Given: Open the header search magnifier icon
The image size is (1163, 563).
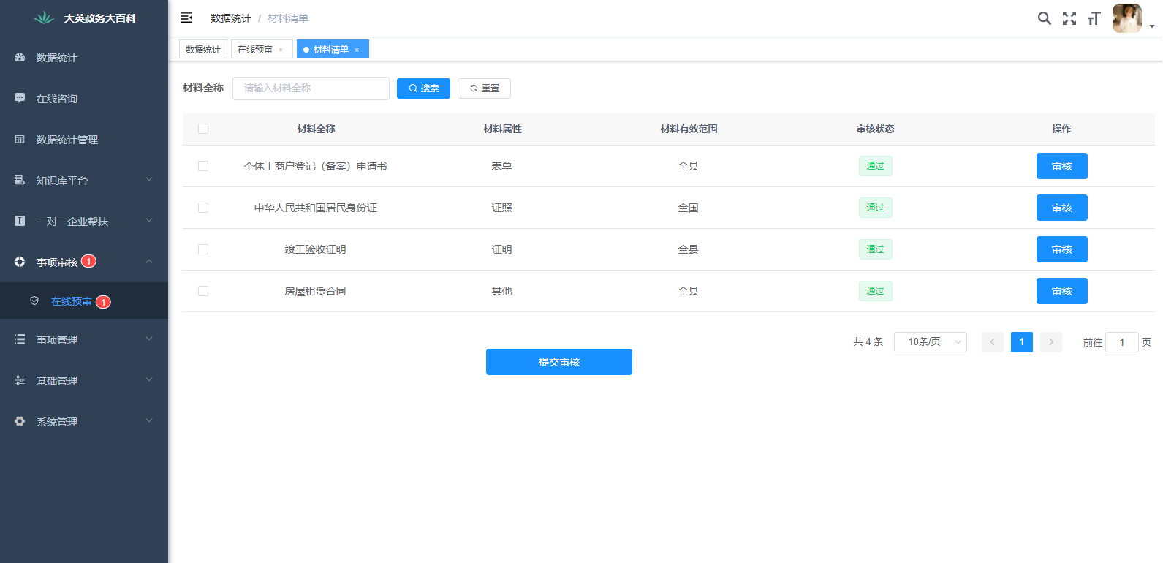Looking at the screenshot, I should coord(1044,18).
